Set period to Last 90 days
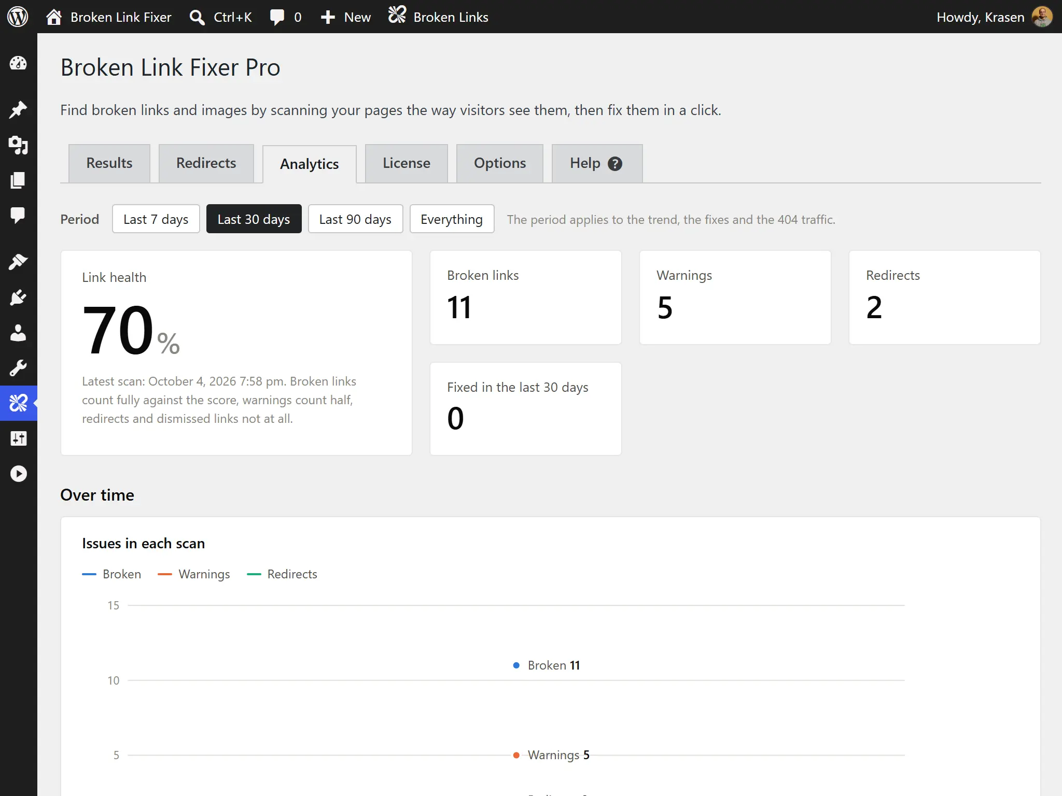Screen dimensions: 1062x796 (356, 219)
